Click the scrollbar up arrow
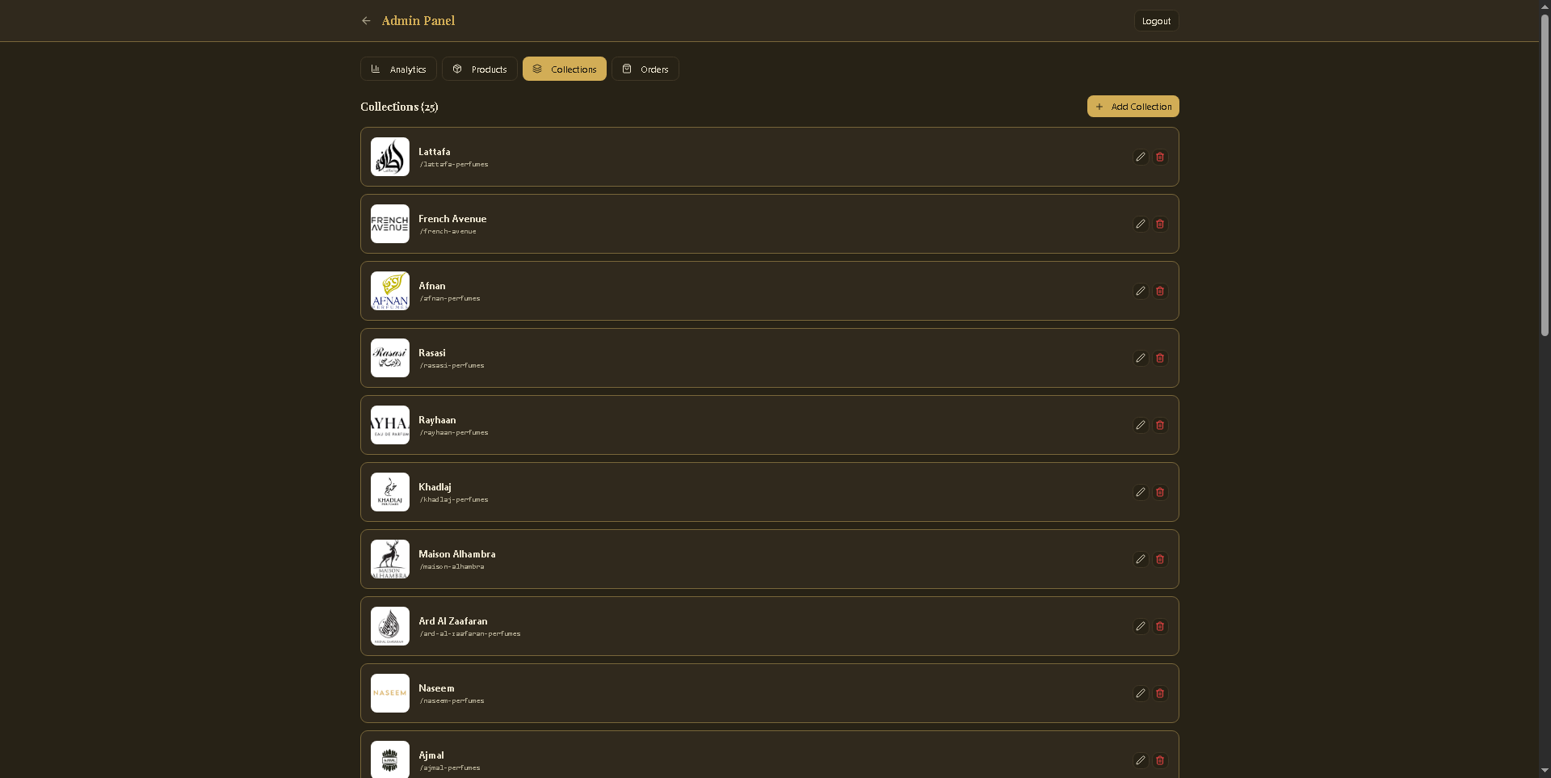 (1545, 6)
